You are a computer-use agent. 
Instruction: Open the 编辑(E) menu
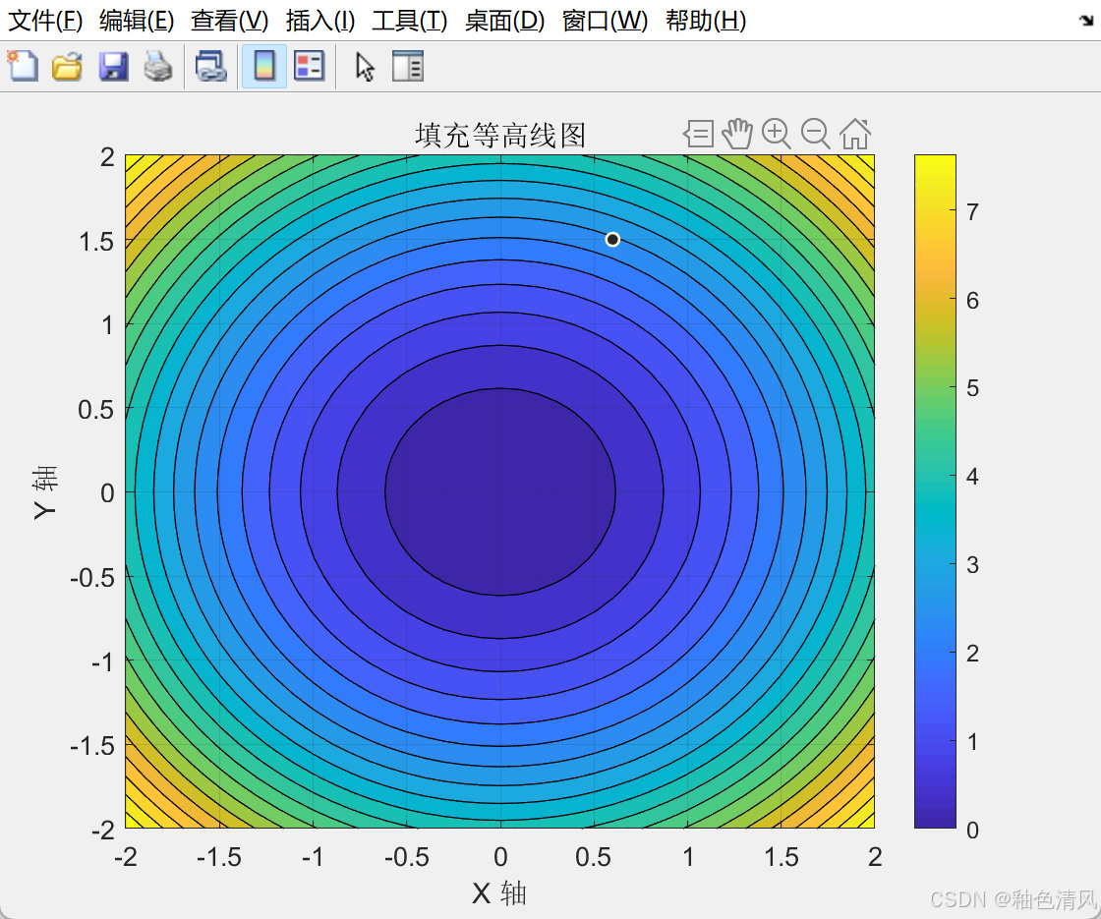[x=137, y=21]
